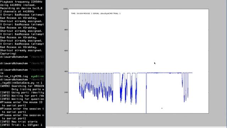The image size is (227, 128).
Task: Click '#Please enter the session n' prompt
Action: tap(22, 115)
